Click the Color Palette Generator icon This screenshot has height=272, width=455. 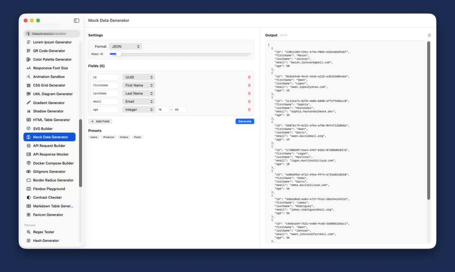click(29, 59)
